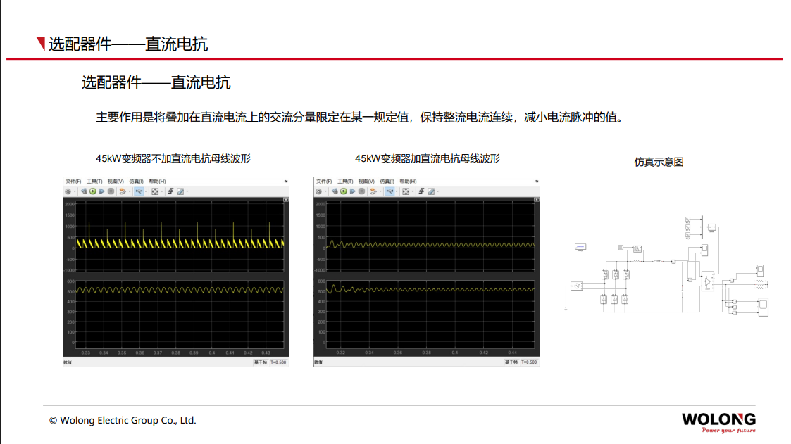
Task: Open 视图(V) menu in left scope window
Action: coord(116,181)
